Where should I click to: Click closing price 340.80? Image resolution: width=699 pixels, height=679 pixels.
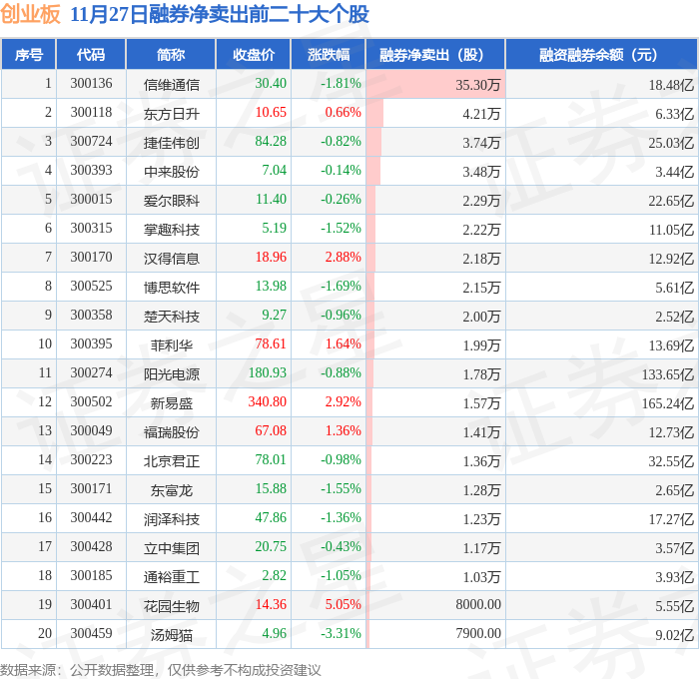(267, 402)
